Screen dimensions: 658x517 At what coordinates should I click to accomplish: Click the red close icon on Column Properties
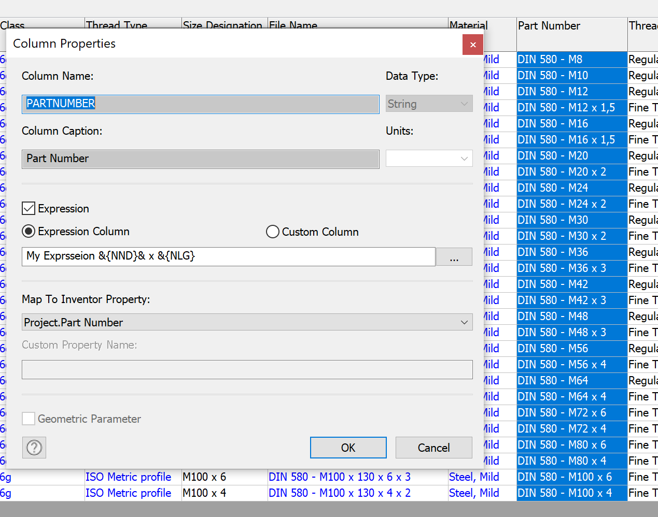click(472, 45)
